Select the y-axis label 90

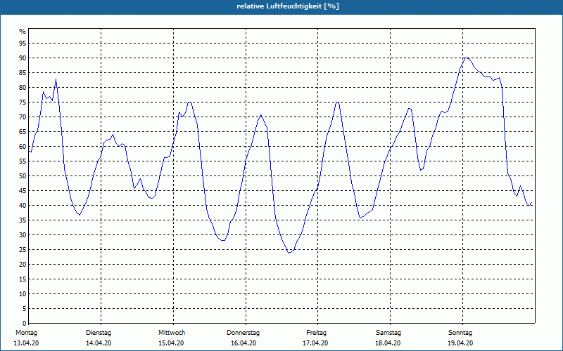tap(23, 58)
